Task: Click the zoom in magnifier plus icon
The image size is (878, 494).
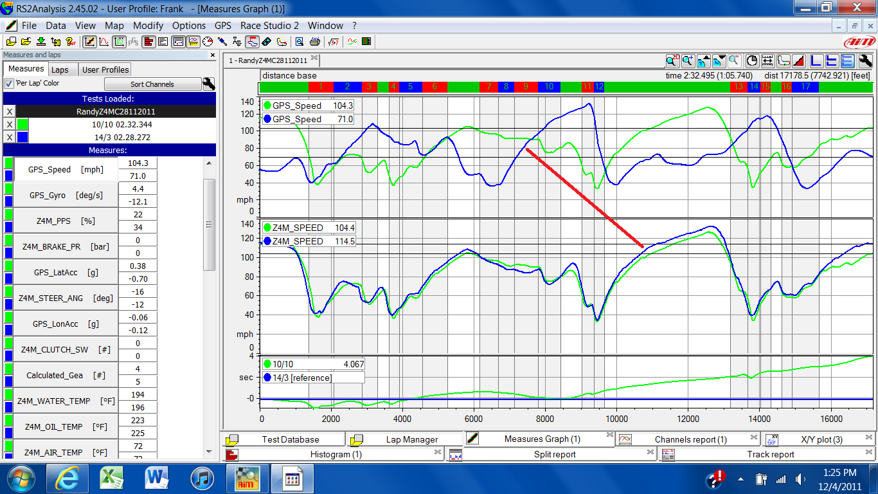Action: (688, 61)
